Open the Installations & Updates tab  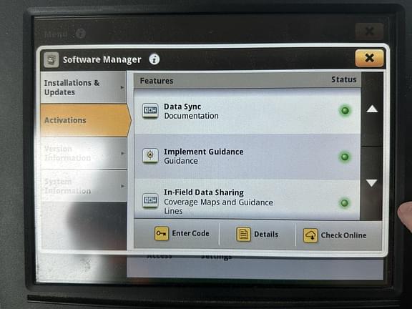pyautogui.click(x=84, y=87)
